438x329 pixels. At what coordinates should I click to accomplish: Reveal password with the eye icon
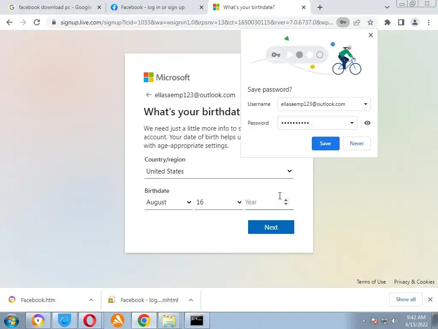point(367,123)
